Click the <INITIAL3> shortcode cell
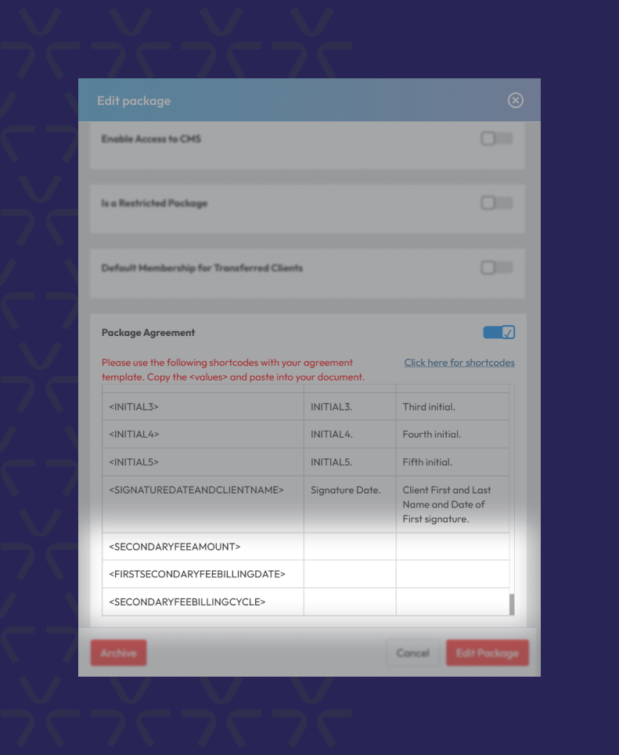The width and height of the screenshot is (619, 755). click(x=134, y=406)
